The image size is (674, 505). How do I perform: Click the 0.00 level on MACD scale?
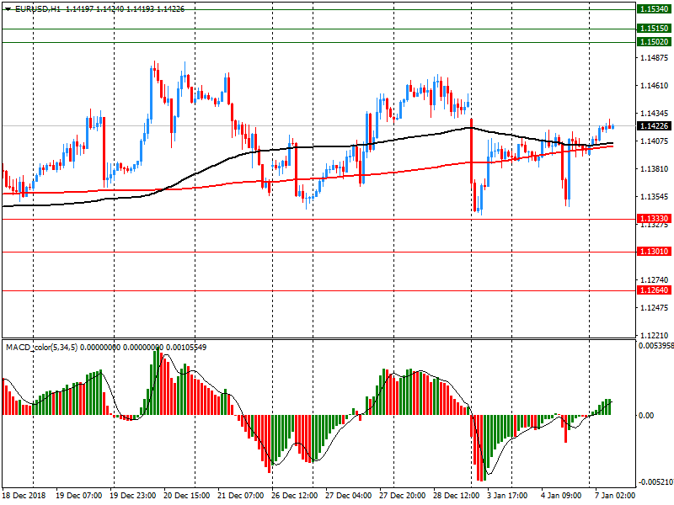(647, 416)
